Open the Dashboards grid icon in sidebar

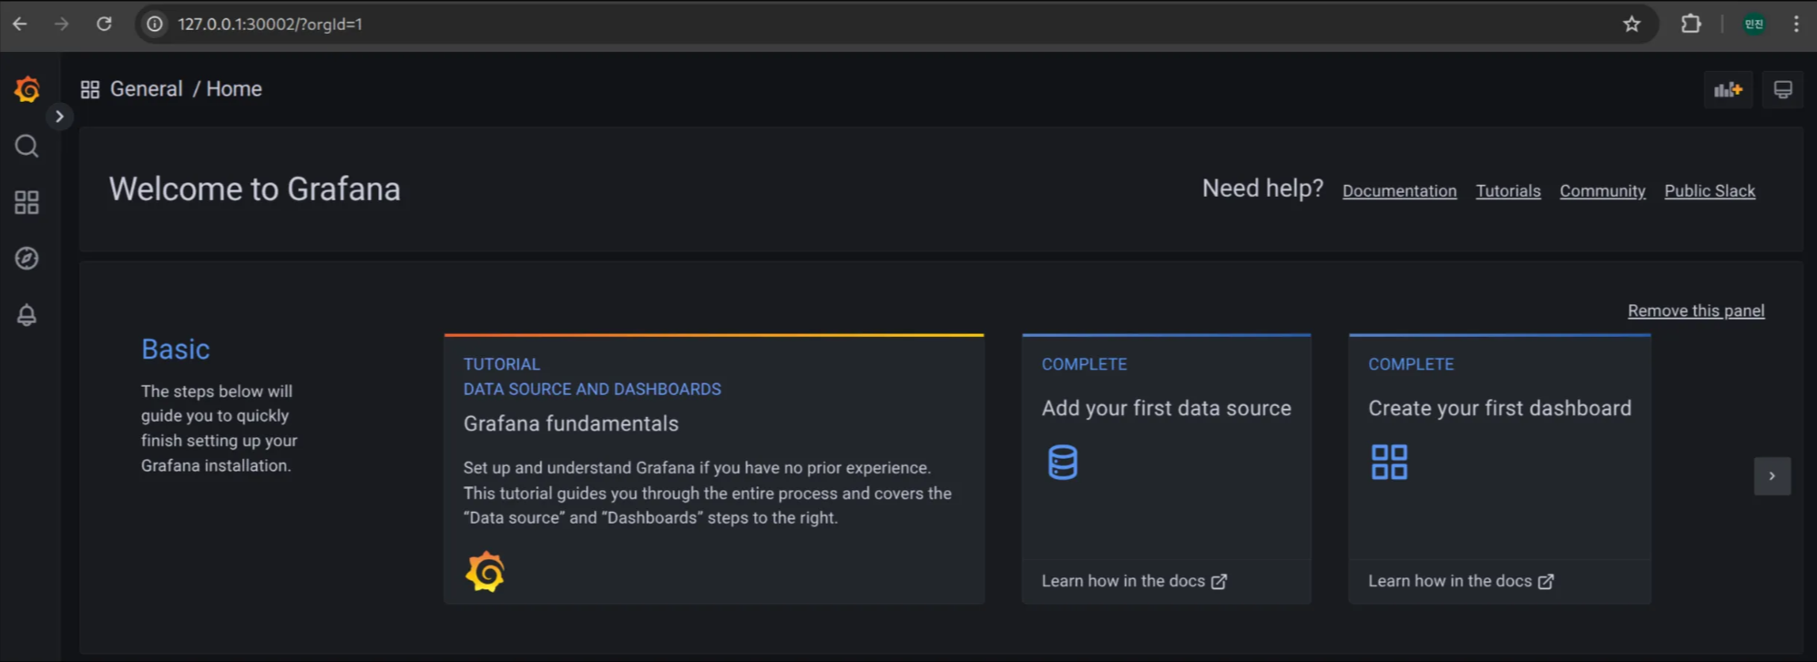pos(27,202)
